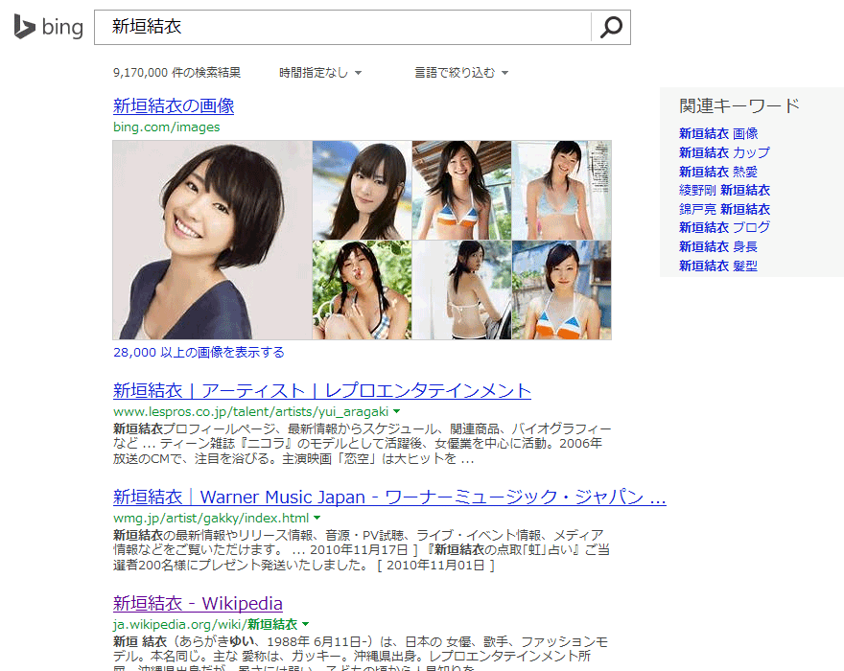The height and width of the screenshot is (671, 844).
Task: Click 28,000 以上の画像を表示する link
Action: [x=199, y=353]
